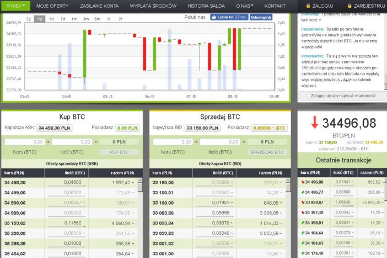The height and width of the screenshot is (258, 387).
Task: Open KONTAKT page
Action: tap(275, 6)
